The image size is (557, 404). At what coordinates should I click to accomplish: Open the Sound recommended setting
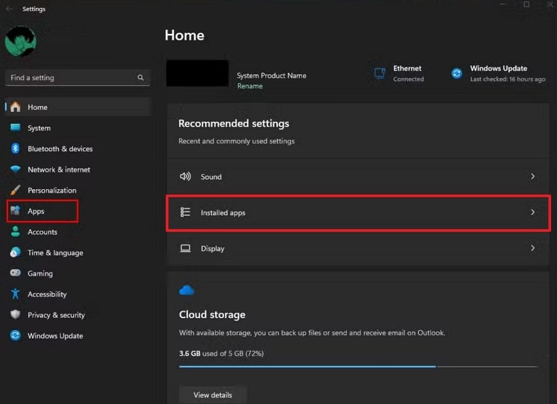pos(358,176)
